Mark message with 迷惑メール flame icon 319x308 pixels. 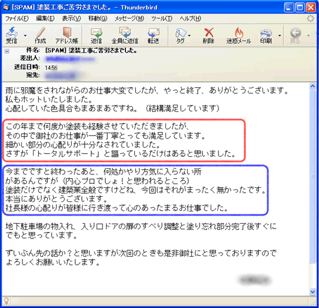(238, 35)
